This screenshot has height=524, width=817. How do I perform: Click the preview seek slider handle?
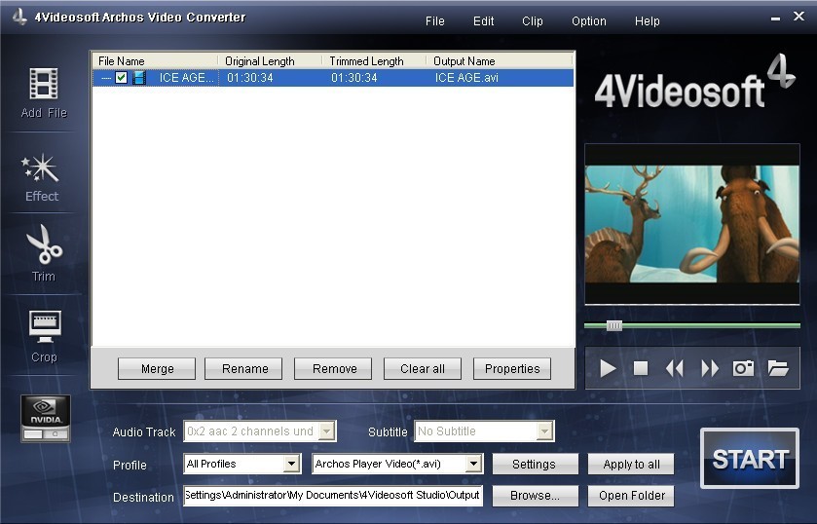coord(614,325)
